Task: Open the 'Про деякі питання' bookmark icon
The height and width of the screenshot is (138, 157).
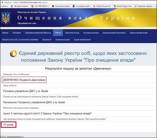Action: (x=12, y=6)
